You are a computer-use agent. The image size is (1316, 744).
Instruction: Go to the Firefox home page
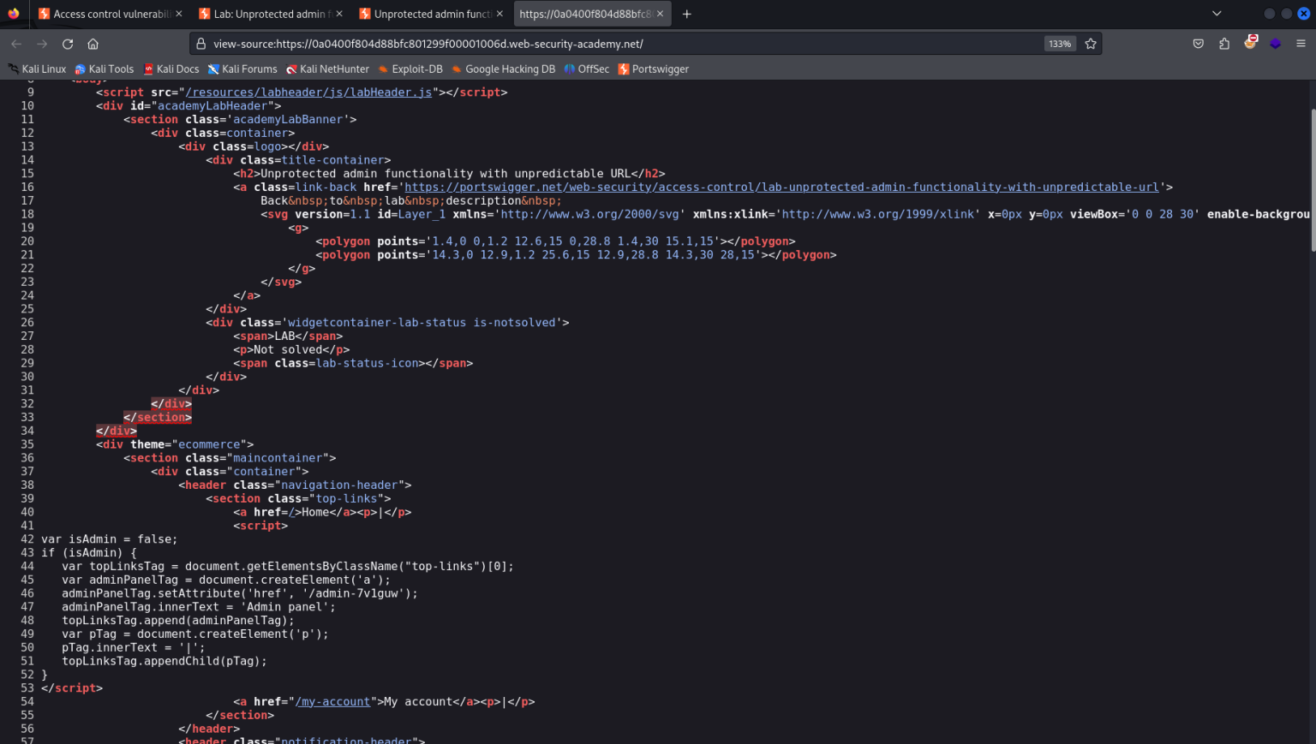[x=93, y=44]
